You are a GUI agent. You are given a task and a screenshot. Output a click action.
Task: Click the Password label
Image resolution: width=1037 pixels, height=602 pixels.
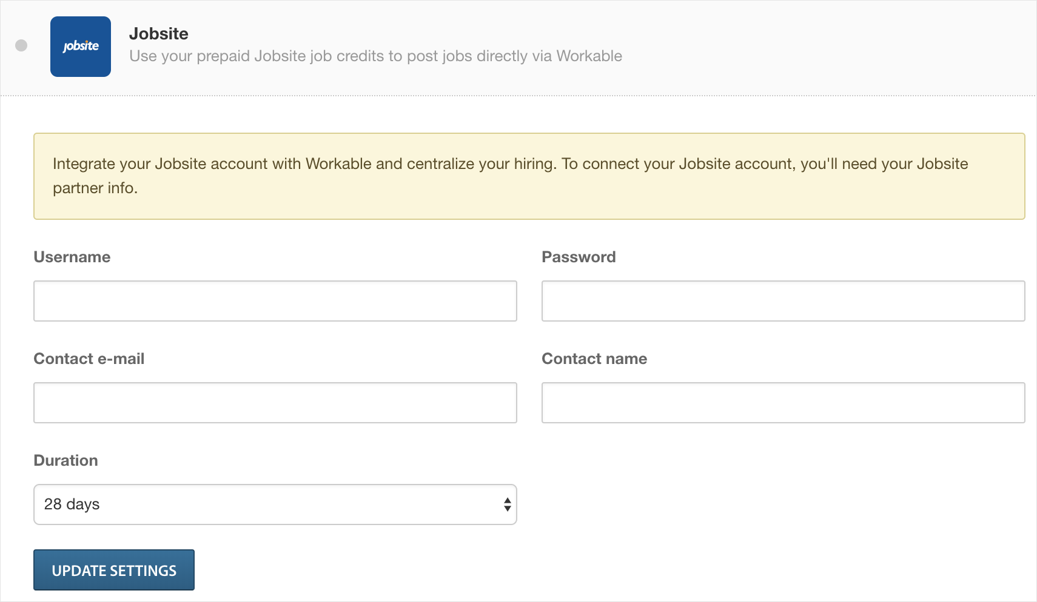579,257
